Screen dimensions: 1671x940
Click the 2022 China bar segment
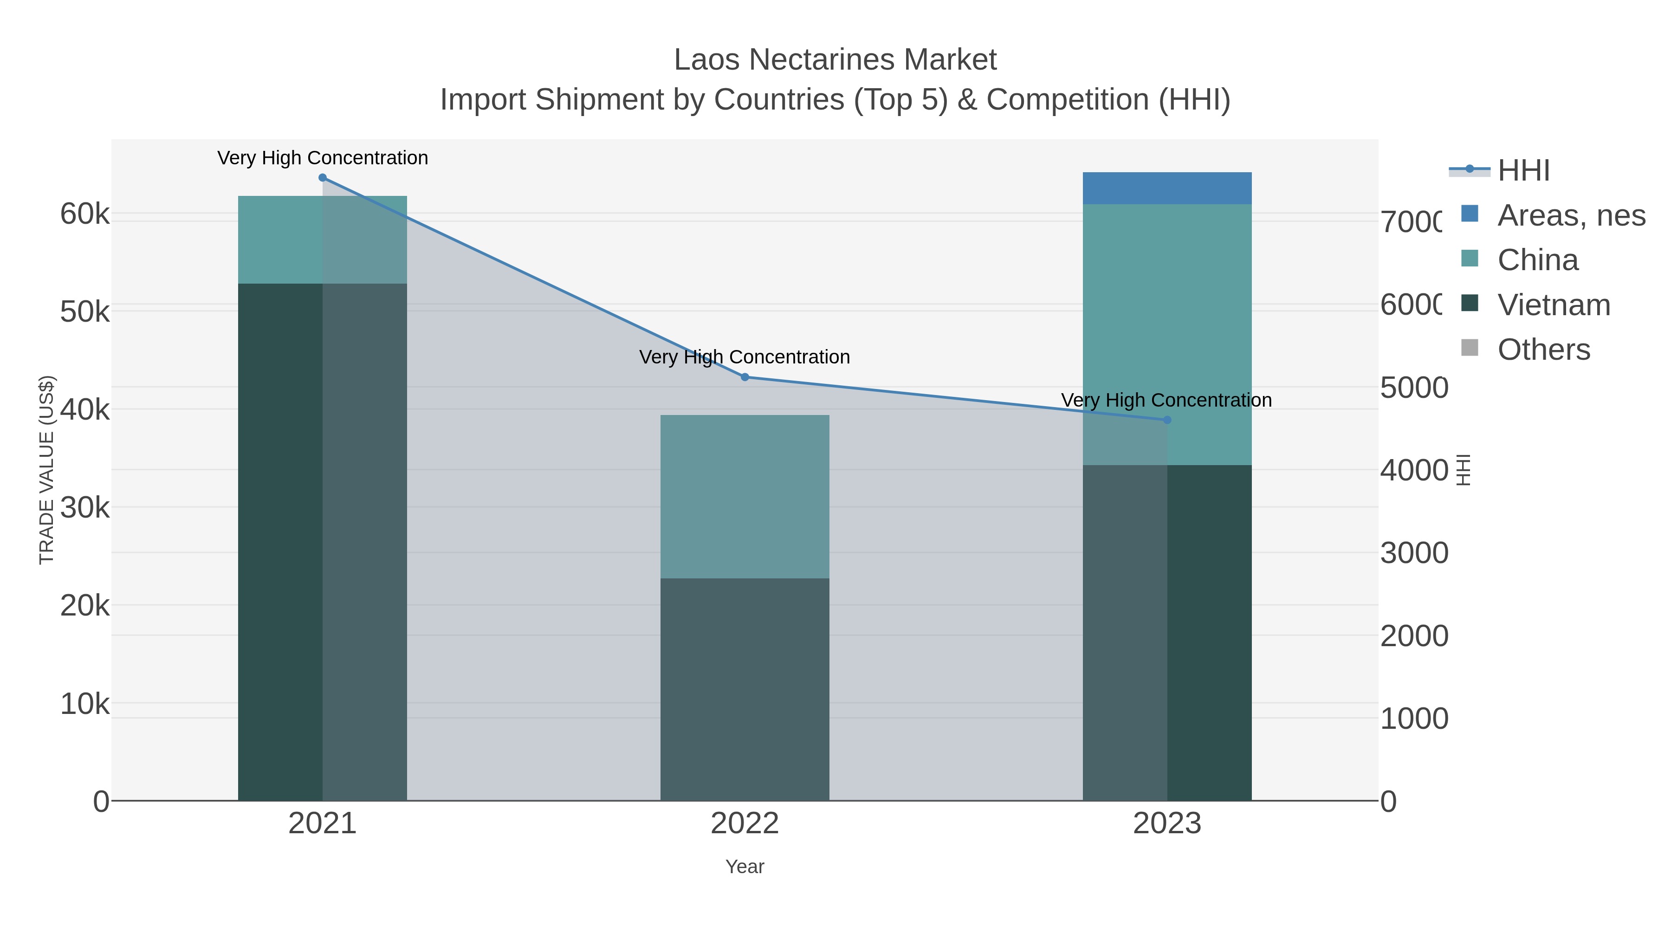point(745,496)
